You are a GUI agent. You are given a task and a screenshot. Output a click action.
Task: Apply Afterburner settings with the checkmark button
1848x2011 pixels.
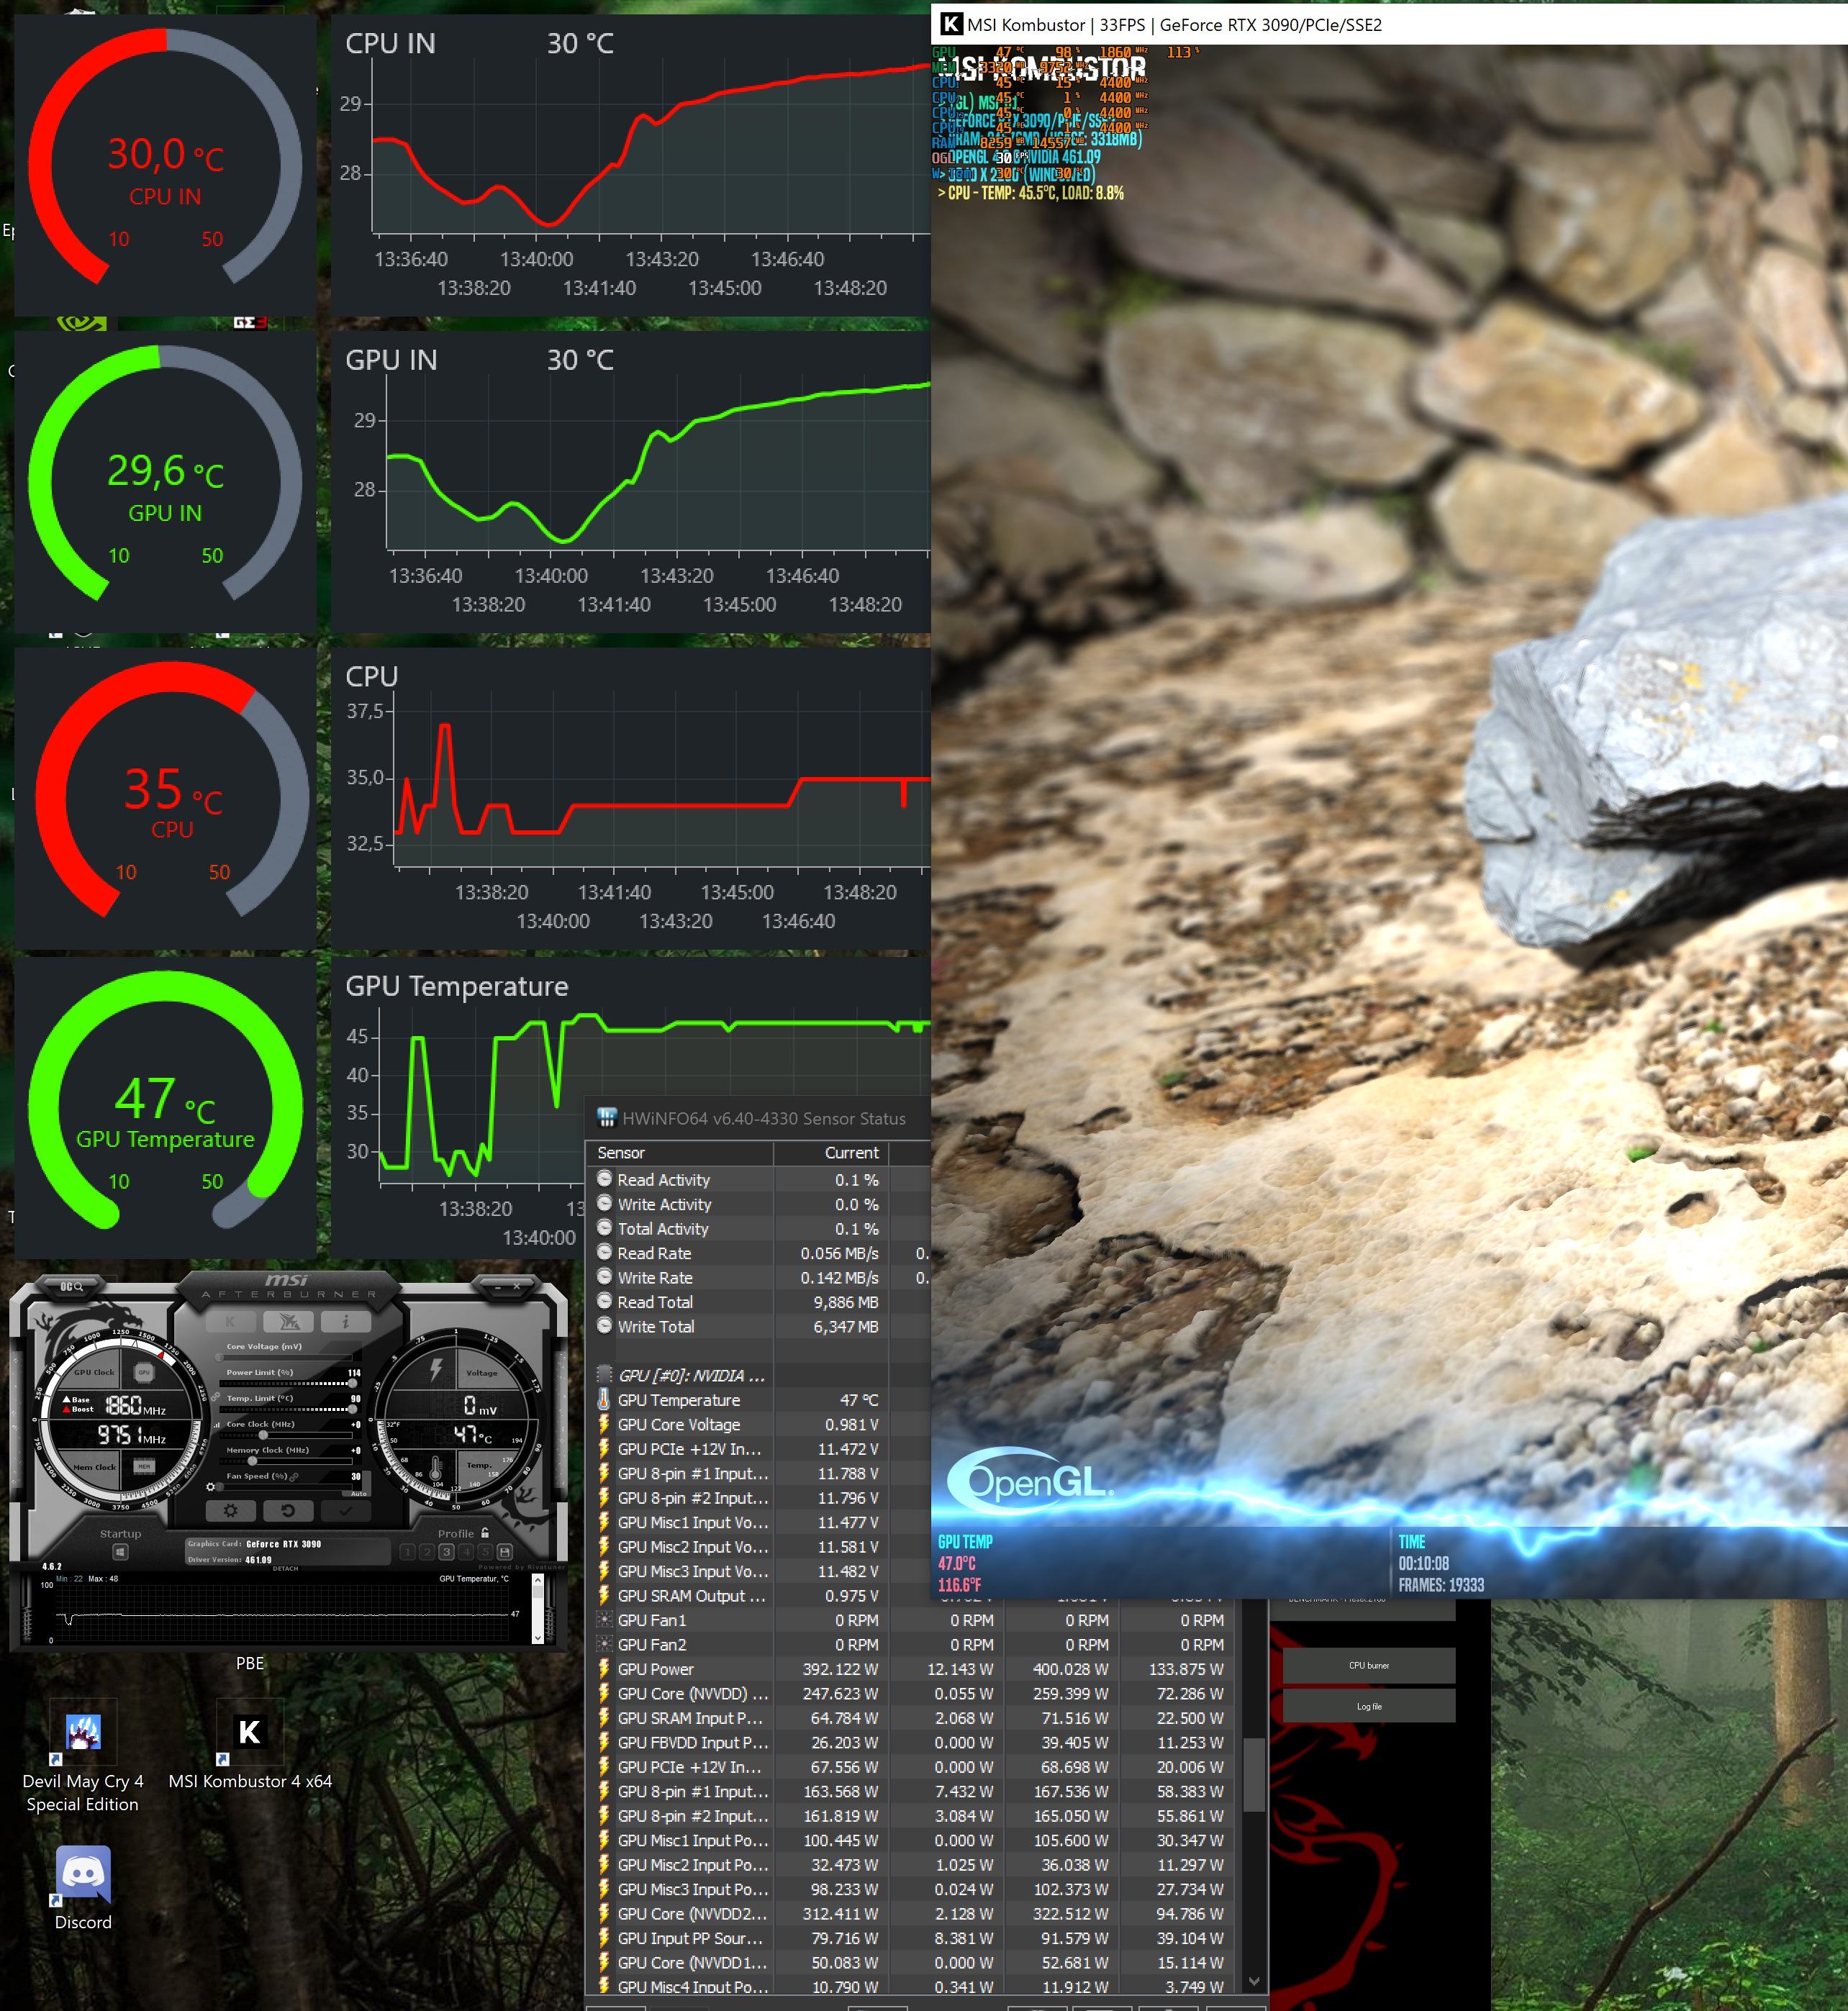(x=346, y=1511)
